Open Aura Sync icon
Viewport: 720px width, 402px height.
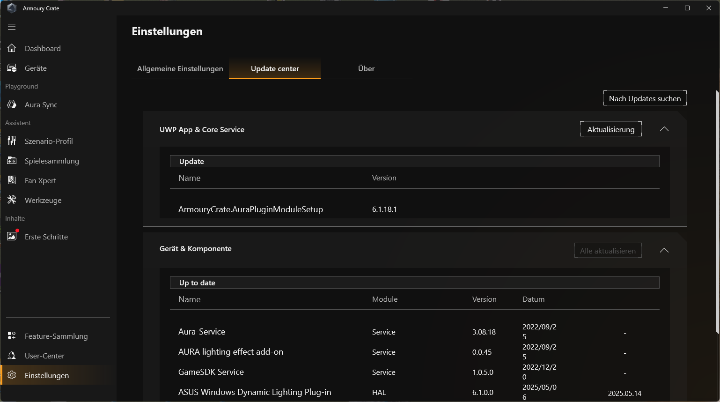[12, 104]
